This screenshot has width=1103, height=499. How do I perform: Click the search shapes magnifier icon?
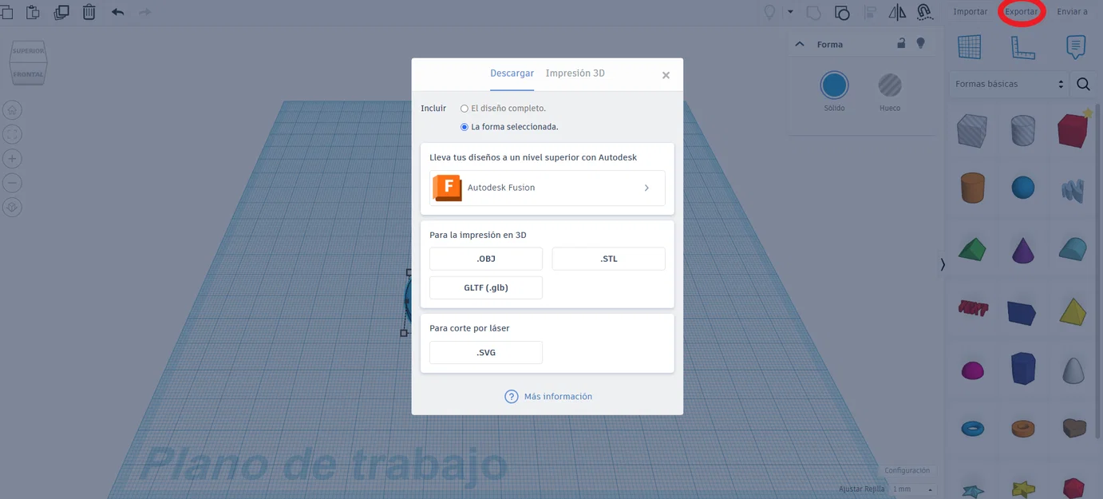pos(1083,84)
